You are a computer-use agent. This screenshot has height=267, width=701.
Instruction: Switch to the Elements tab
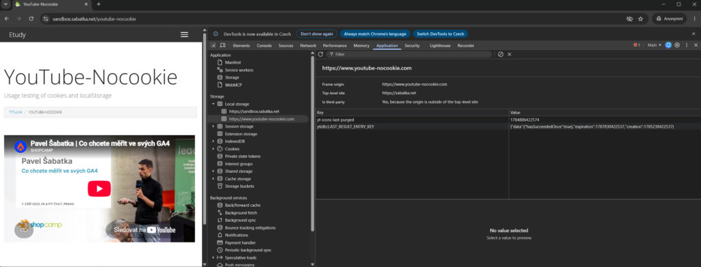click(241, 46)
